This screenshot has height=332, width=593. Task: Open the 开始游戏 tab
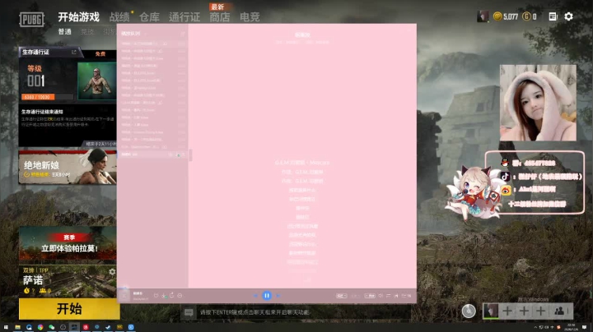[78, 17]
